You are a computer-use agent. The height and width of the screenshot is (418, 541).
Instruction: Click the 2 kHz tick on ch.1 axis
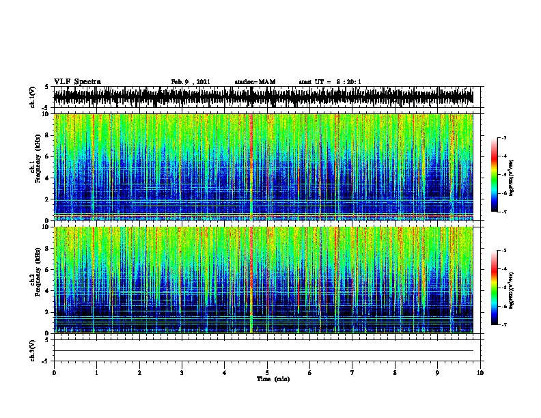coord(47,199)
